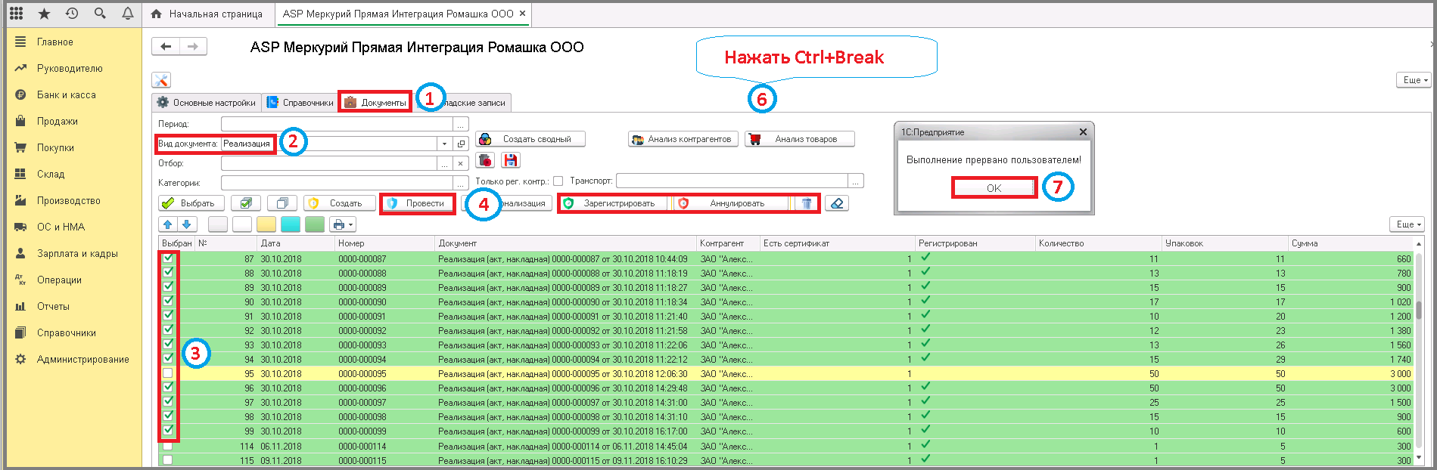Toggle checkbox for row 97
Viewport: 1437px width, 470px height.
coord(168,402)
